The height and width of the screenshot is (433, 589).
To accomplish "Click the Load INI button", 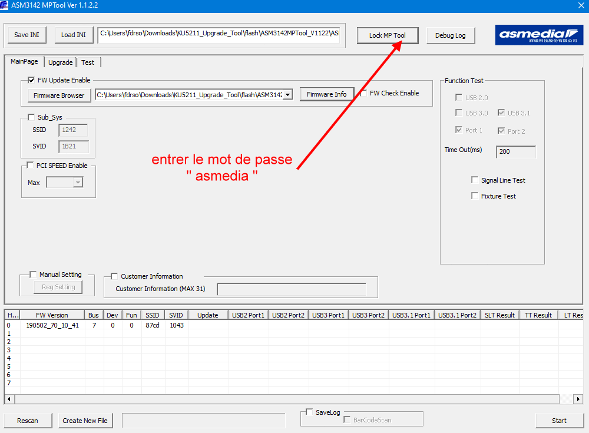I will tap(74, 35).
